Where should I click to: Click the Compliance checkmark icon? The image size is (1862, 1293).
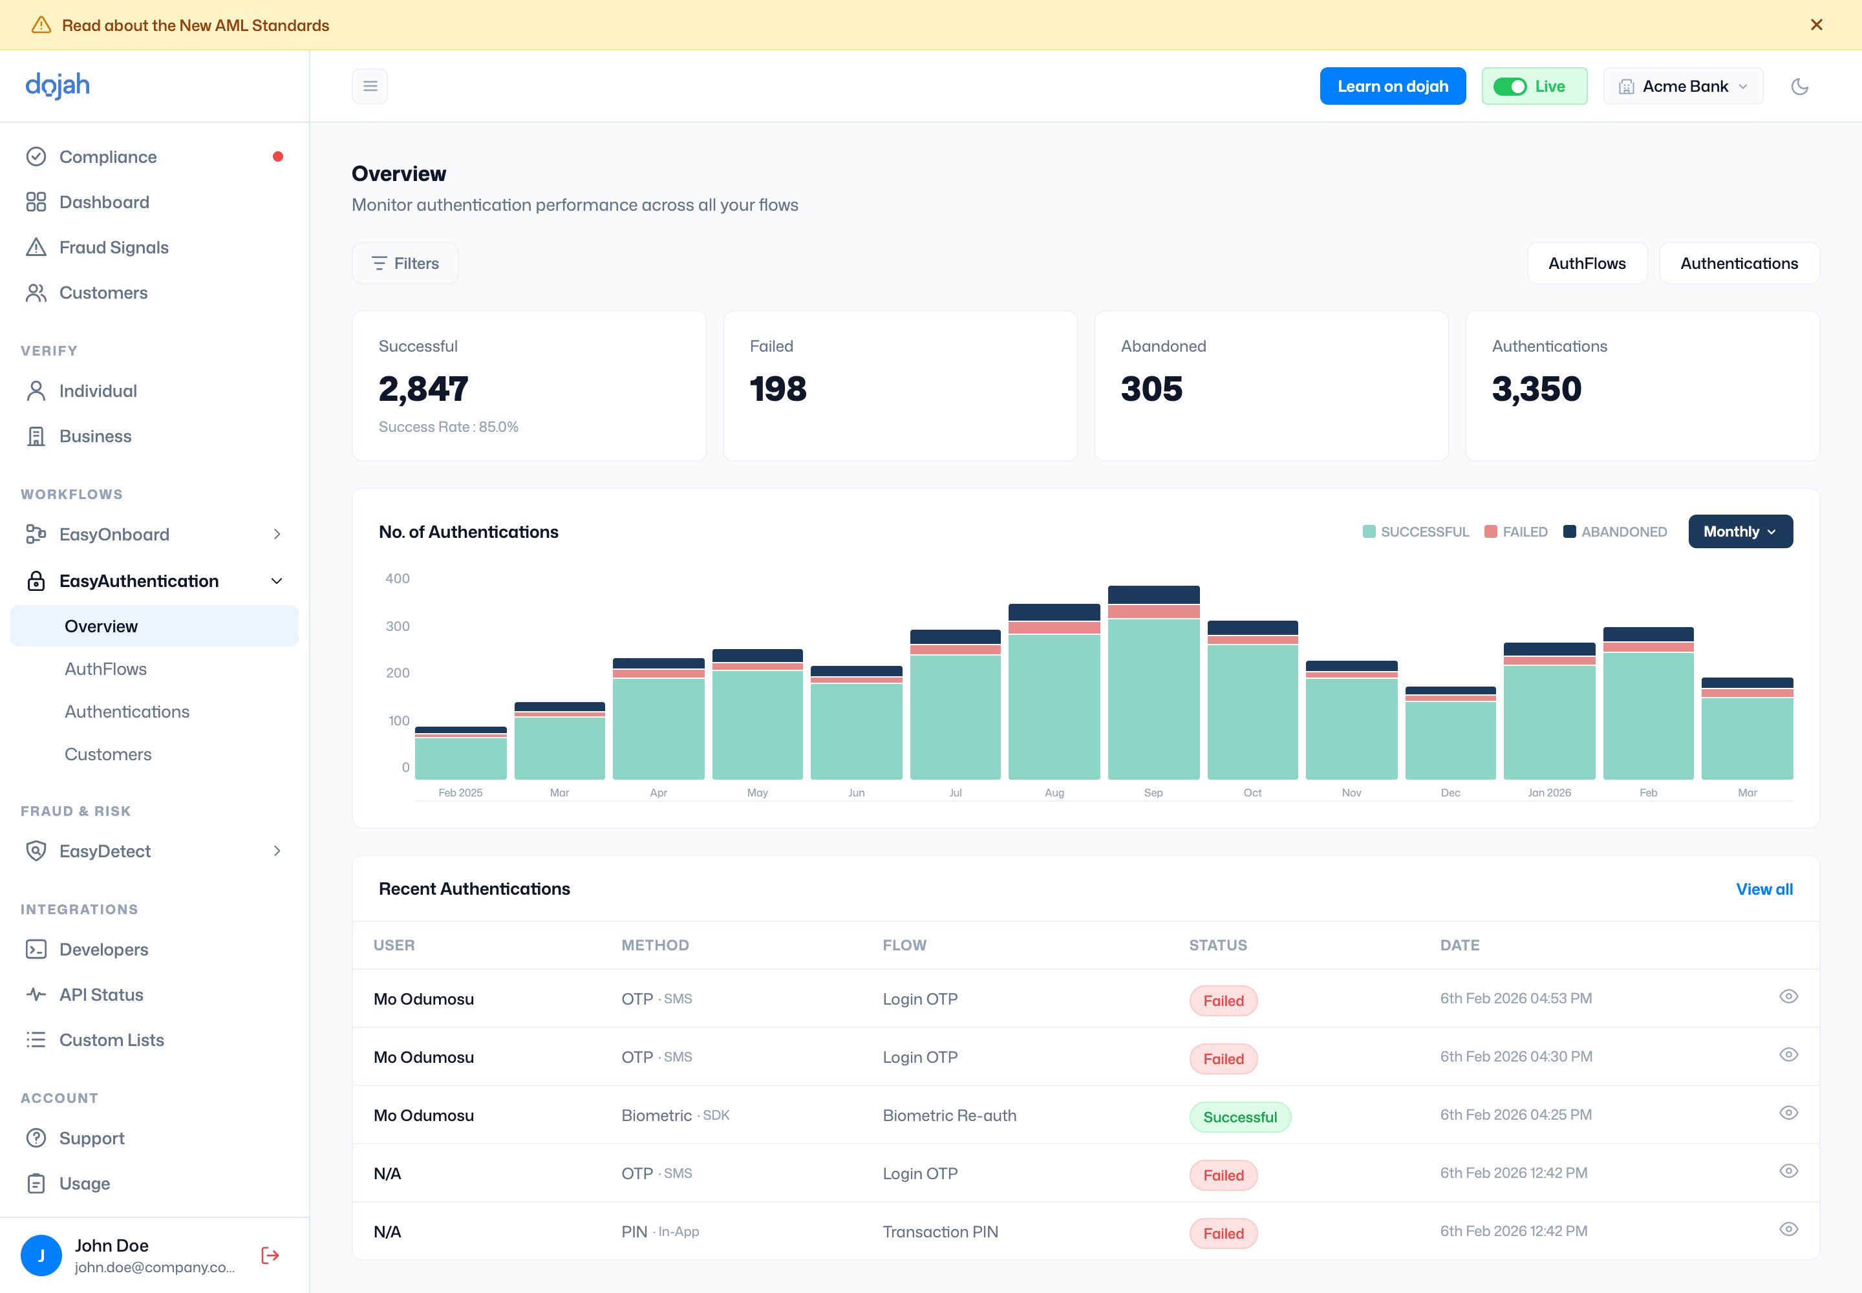click(x=36, y=156)
